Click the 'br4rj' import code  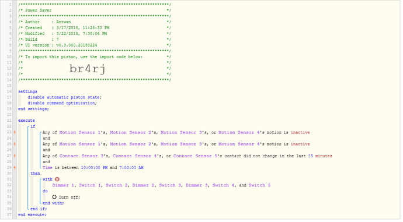88,69
